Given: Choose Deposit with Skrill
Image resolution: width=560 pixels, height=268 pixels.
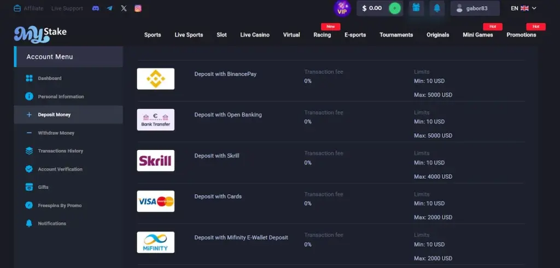Looking at the screenshot, I should coord(217,156).
